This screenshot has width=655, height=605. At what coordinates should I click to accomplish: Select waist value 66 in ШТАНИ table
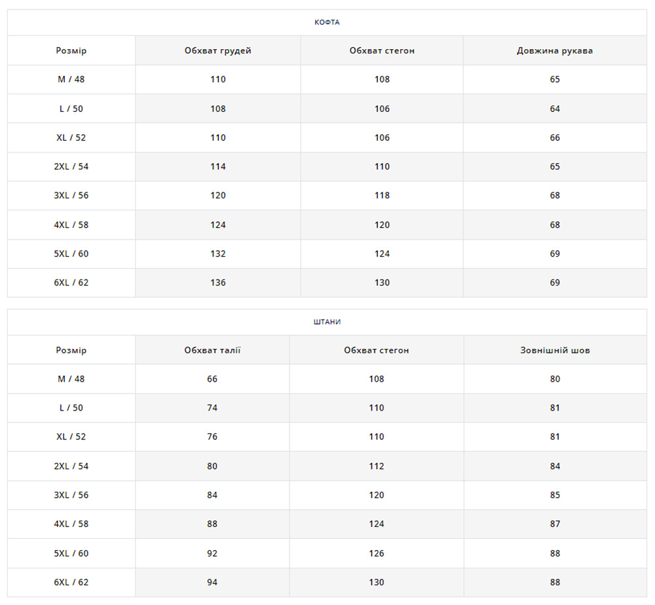coord(212,379)
